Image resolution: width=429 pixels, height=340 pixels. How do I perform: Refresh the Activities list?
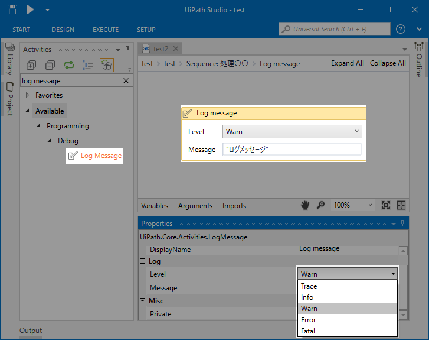pyautogui.click(x=69, y=65)
